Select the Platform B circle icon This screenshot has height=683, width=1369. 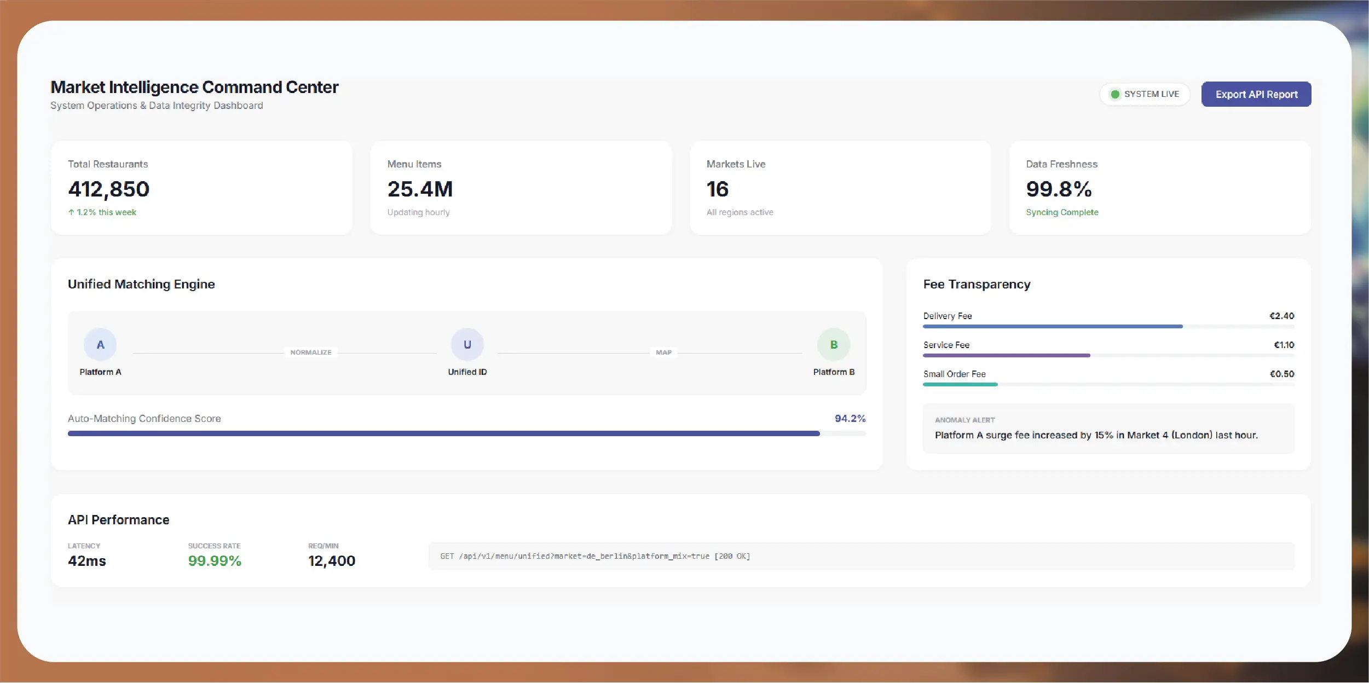tap(833, 344)
